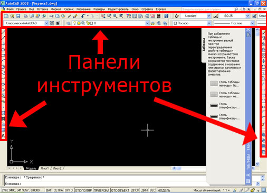The width and height of the screenshot is (267, 193).
Task: Open the QuickCalc calculator icon
Action: pos(159,16)
